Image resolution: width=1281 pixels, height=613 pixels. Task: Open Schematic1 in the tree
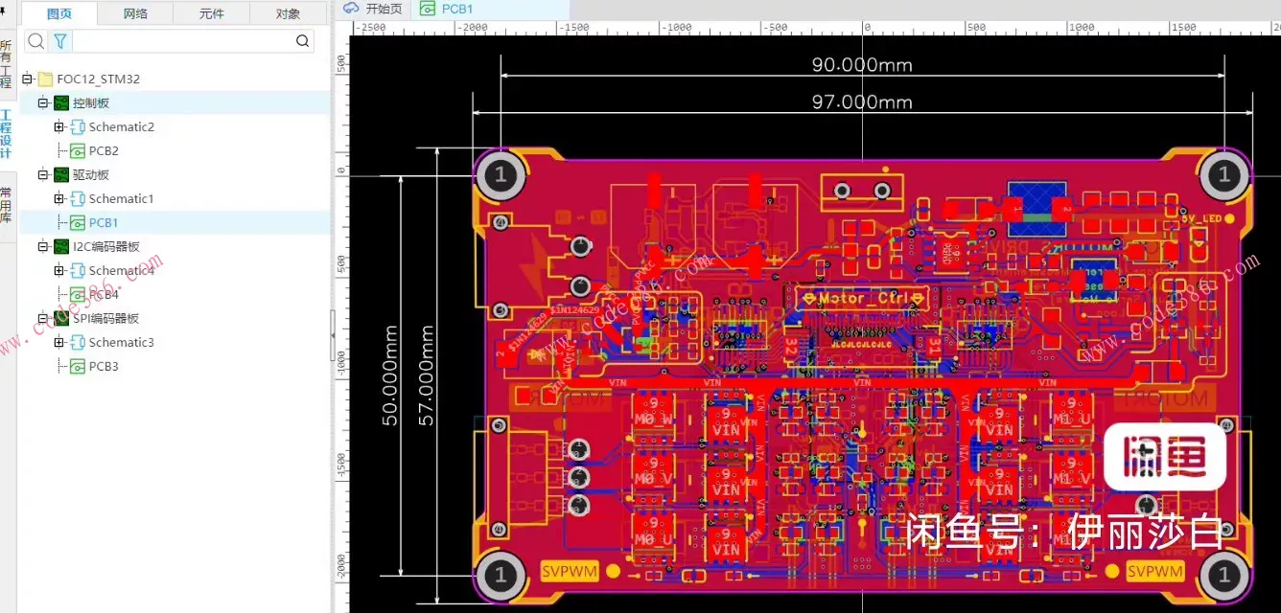[x=122, y=198]
